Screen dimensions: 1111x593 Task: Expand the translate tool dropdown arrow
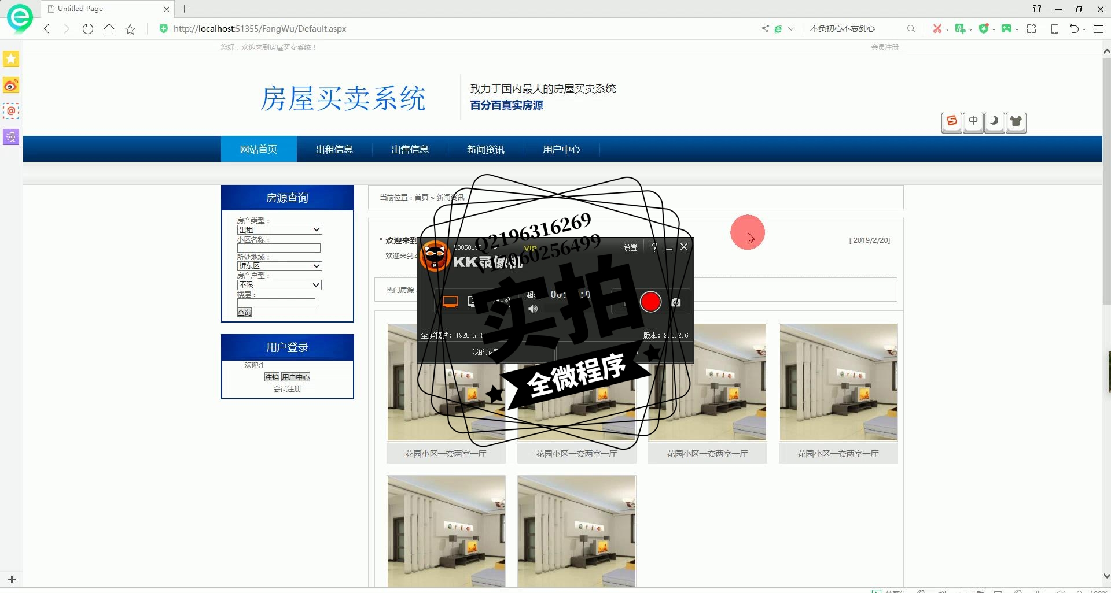[x=970, y=29]
